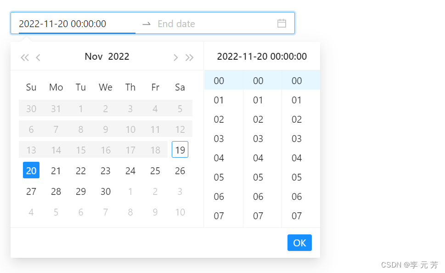The width and height of the screenshot is (445, 273).
Task: Select November 21 in calendar
Action: tap(56, 171)
